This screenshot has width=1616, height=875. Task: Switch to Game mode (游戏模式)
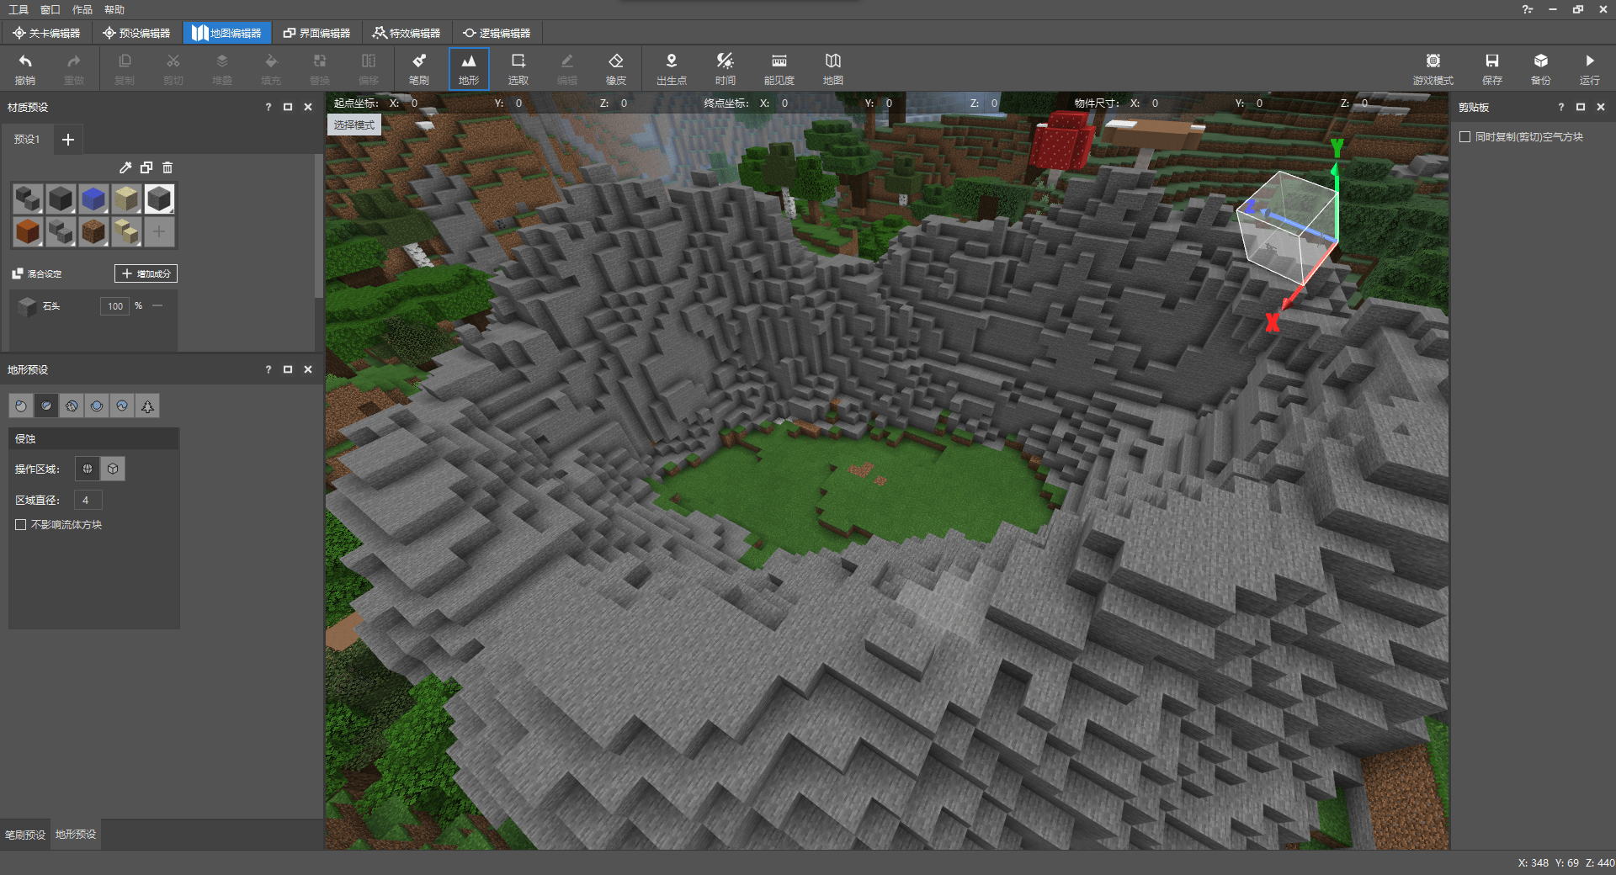[1433, 68]
